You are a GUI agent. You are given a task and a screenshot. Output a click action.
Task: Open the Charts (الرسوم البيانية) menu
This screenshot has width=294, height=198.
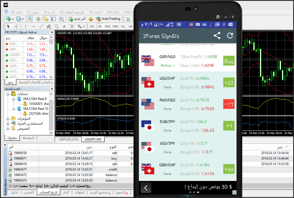click(72, 12)
